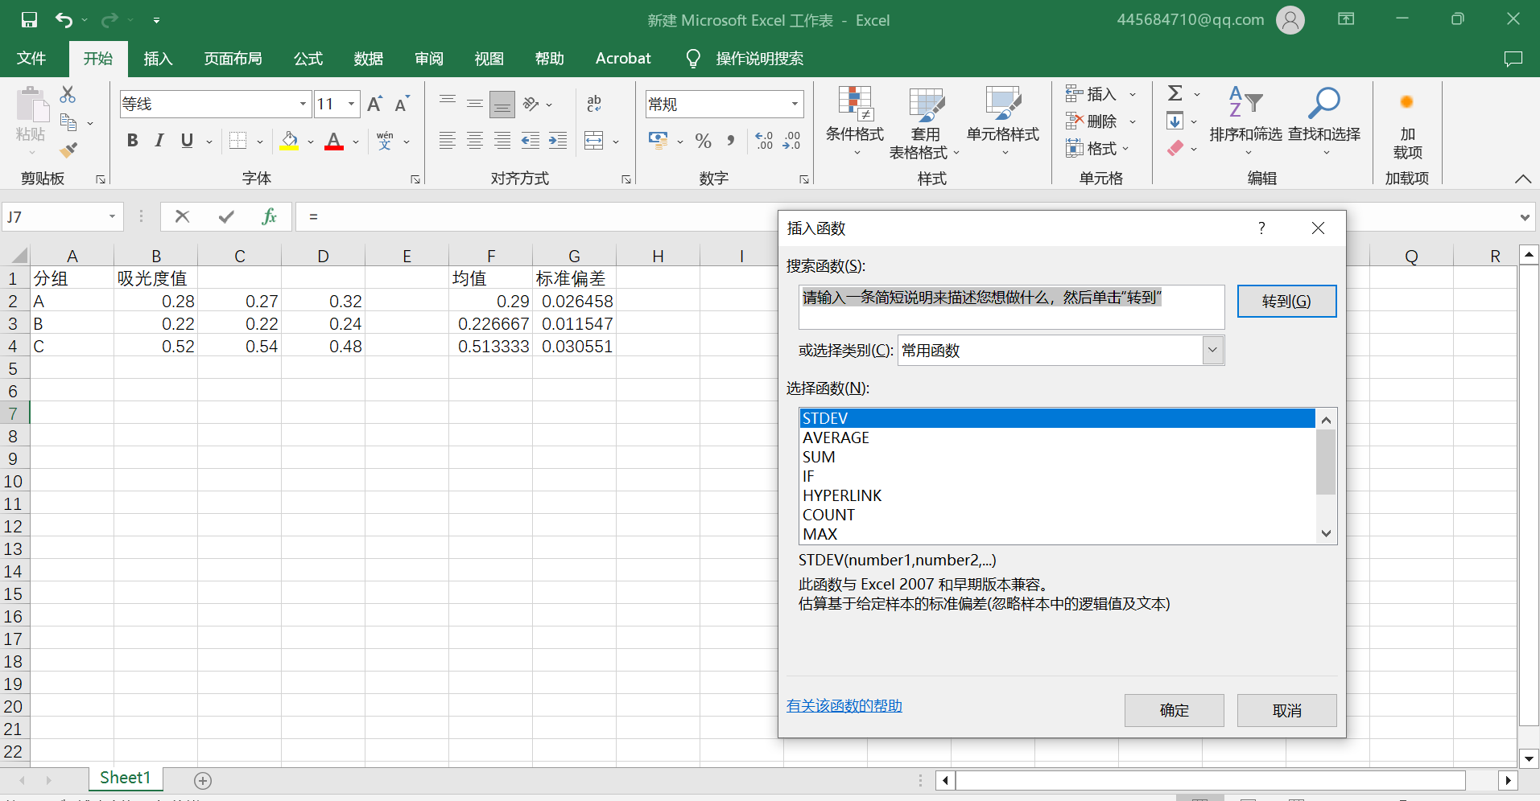Viewport: 1540px width, 801px height.
Task: Open the 有关该函数的帮助 link
Action: tap(844, 706)
